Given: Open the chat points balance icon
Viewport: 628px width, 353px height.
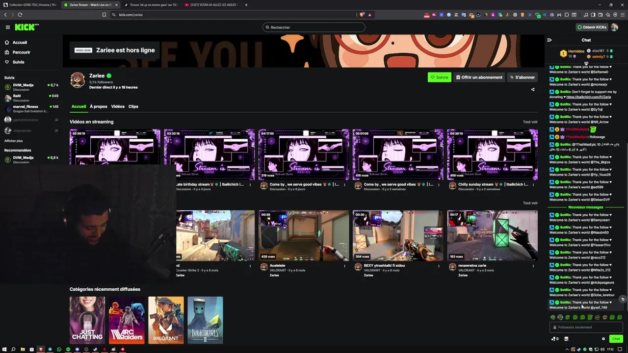Looking at the screenshot, I should 555,339.
